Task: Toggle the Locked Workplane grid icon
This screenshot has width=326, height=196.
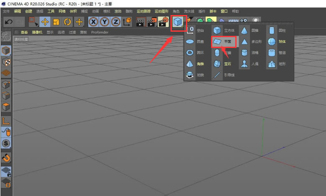Action: pos(6,172)
